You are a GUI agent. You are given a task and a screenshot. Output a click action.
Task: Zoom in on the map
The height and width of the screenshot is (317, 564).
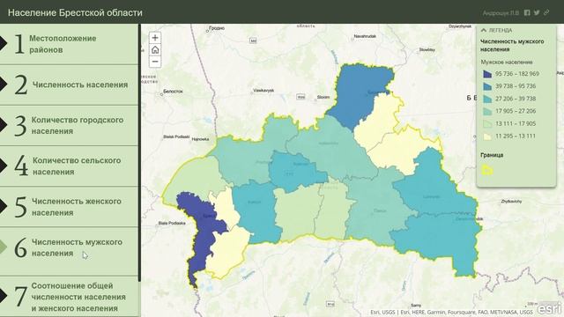tap(155, 38)
